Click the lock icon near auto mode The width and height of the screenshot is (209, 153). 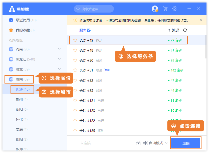point(138,143)
